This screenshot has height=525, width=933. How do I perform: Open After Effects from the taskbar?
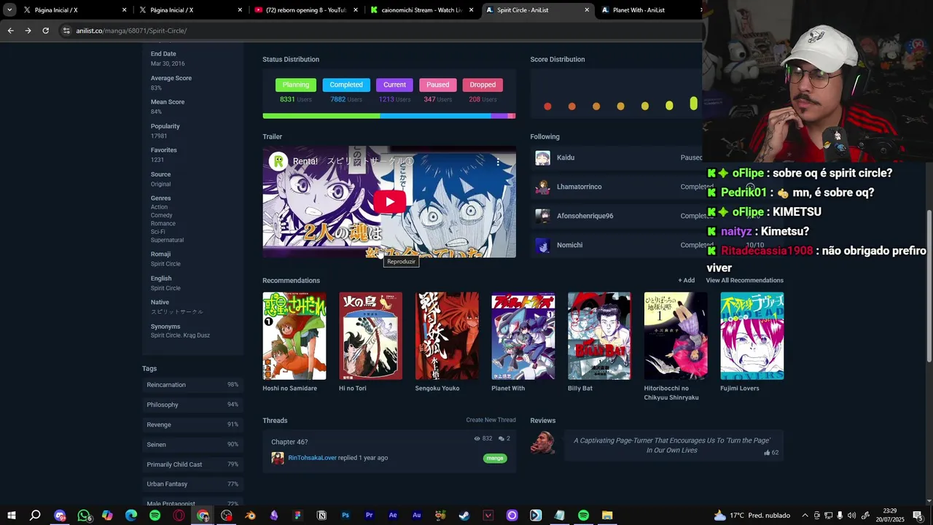(393, 516)
